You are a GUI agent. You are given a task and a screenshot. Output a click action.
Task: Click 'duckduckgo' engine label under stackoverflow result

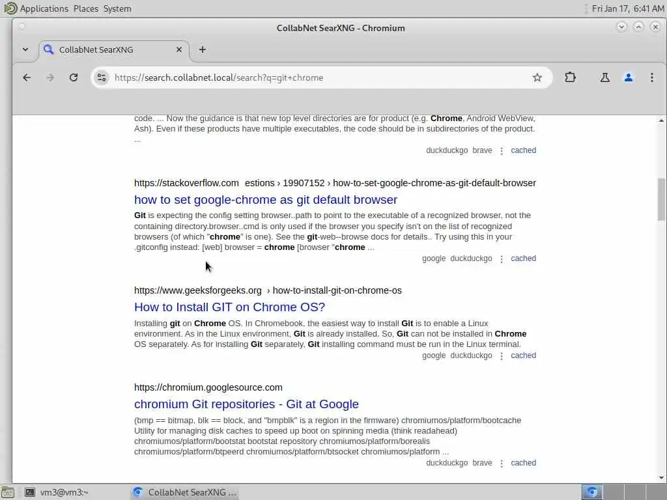(x=471, y=258)
